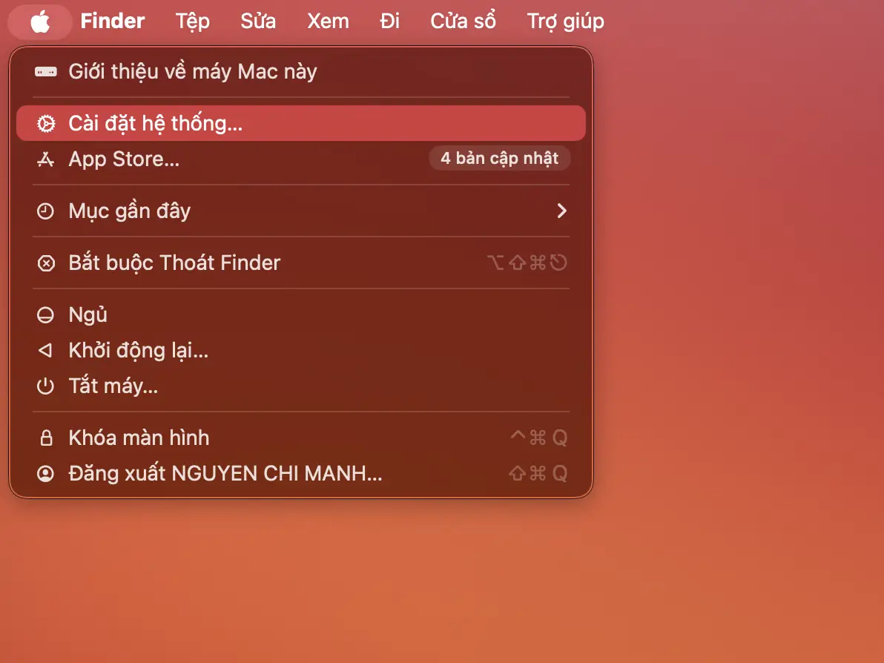Open the Trợ giúp menu

click(565, 22)
